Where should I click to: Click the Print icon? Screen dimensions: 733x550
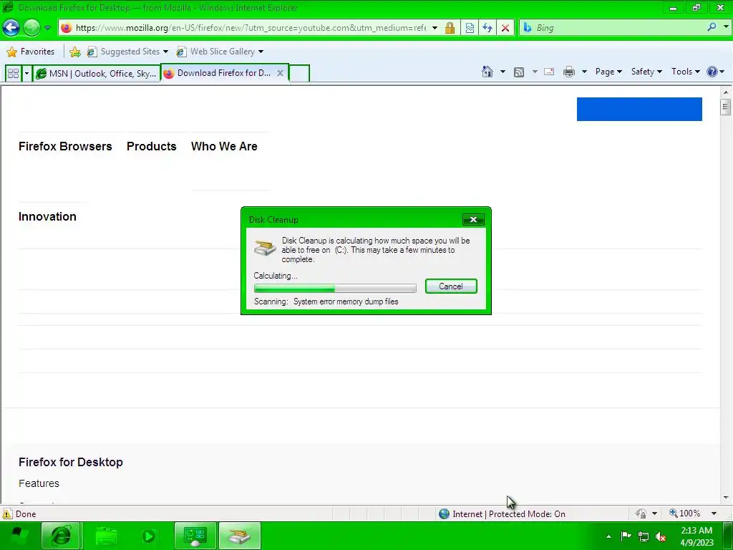569,72
